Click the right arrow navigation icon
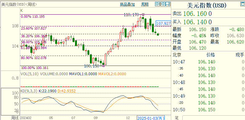The width and height of the screenshot is (245, 120). pos(163,4)
